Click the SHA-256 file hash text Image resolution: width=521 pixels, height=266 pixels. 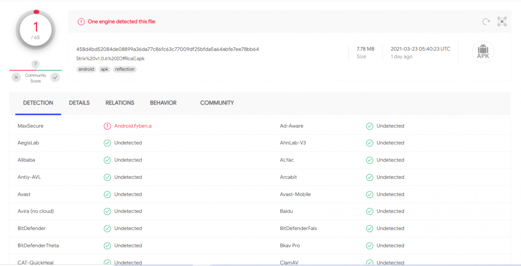click(x=168, y=49)
